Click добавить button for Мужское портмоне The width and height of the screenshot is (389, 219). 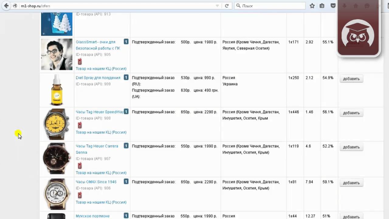(351, 217)
